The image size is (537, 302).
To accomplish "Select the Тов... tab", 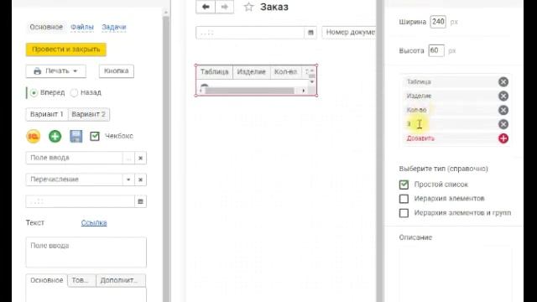I will [82, 280].
